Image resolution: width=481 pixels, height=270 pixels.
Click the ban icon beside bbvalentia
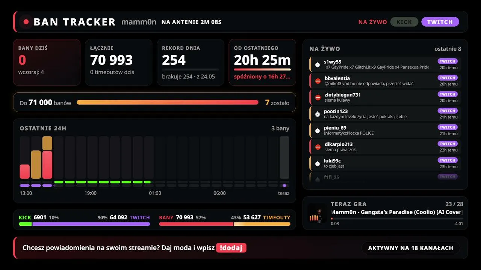[x=318, y=81]
